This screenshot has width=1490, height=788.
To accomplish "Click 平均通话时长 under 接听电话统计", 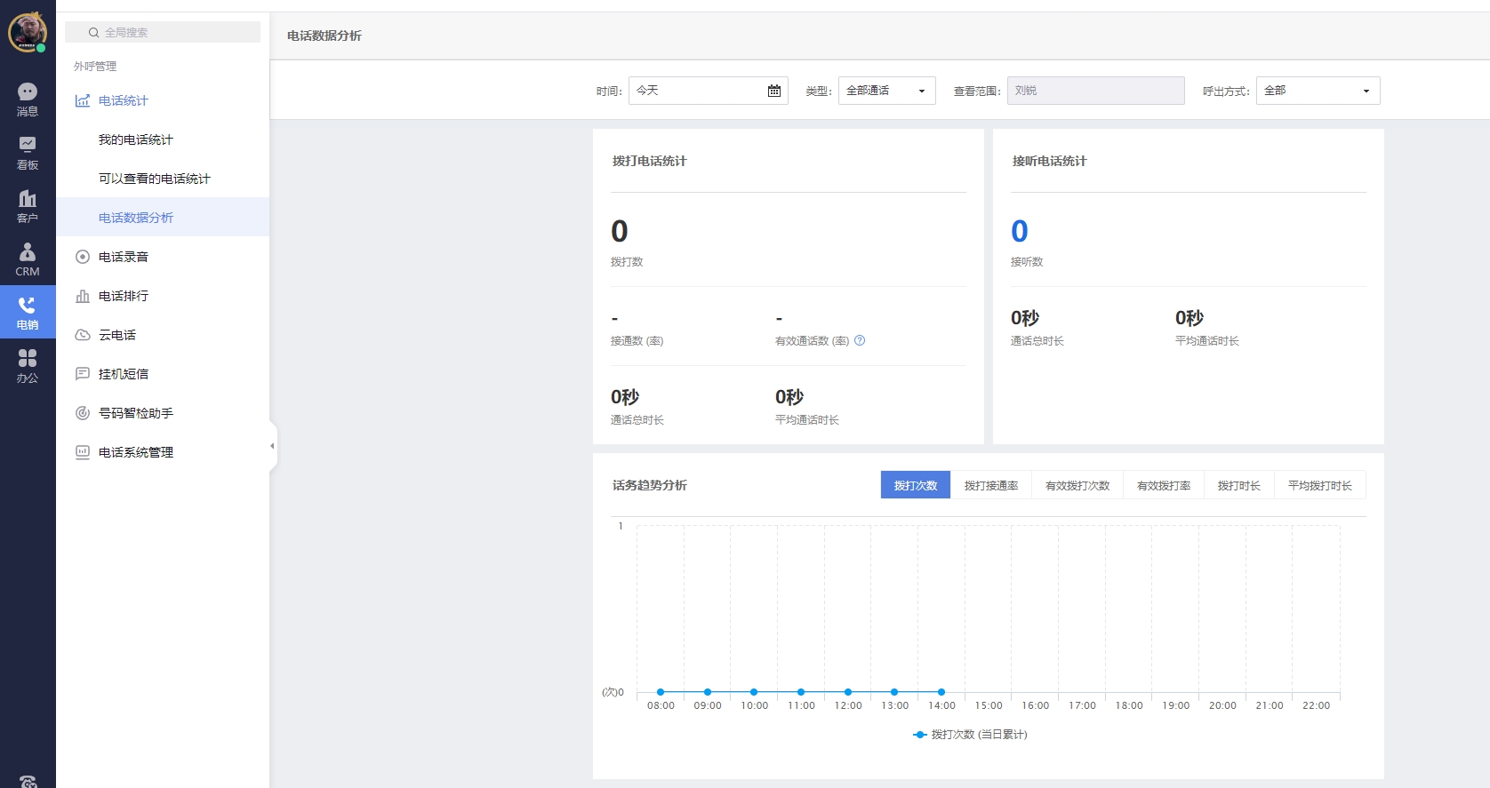I will [1207, 341].
